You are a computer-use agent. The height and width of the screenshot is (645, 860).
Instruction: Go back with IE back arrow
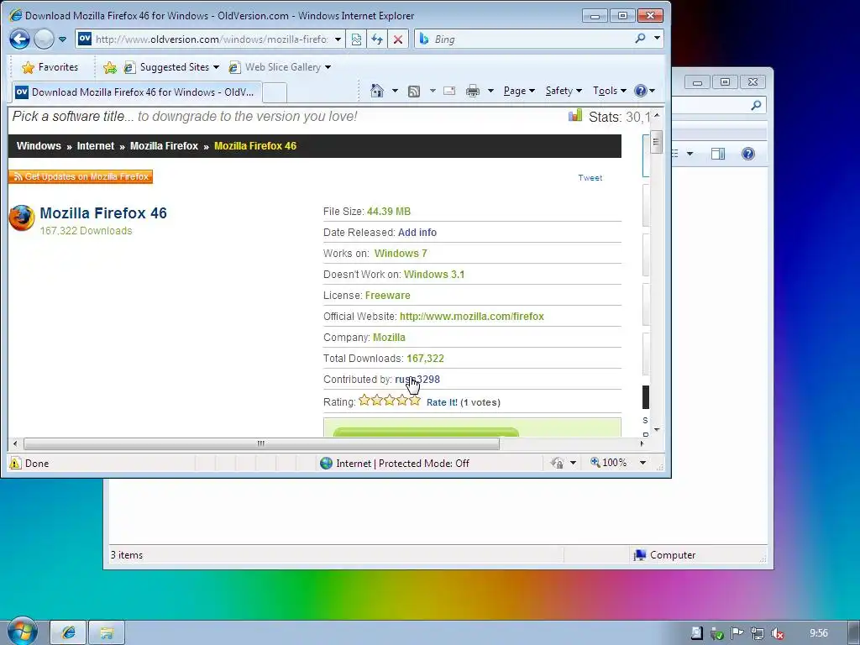pyautogui.click(x=20, y=39)
